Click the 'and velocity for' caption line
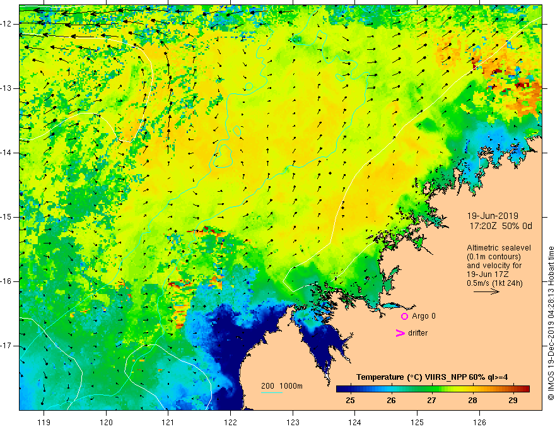The height and width of the screenshot is (429, 555). [x=494, y=266]
